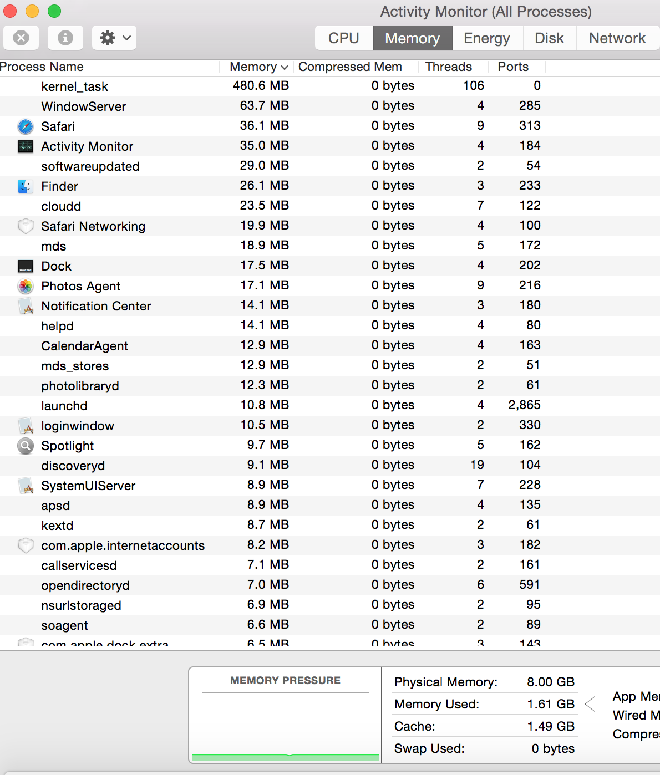Sort by the Threads column header
This screenshot has height=775, width=660.
454,67
